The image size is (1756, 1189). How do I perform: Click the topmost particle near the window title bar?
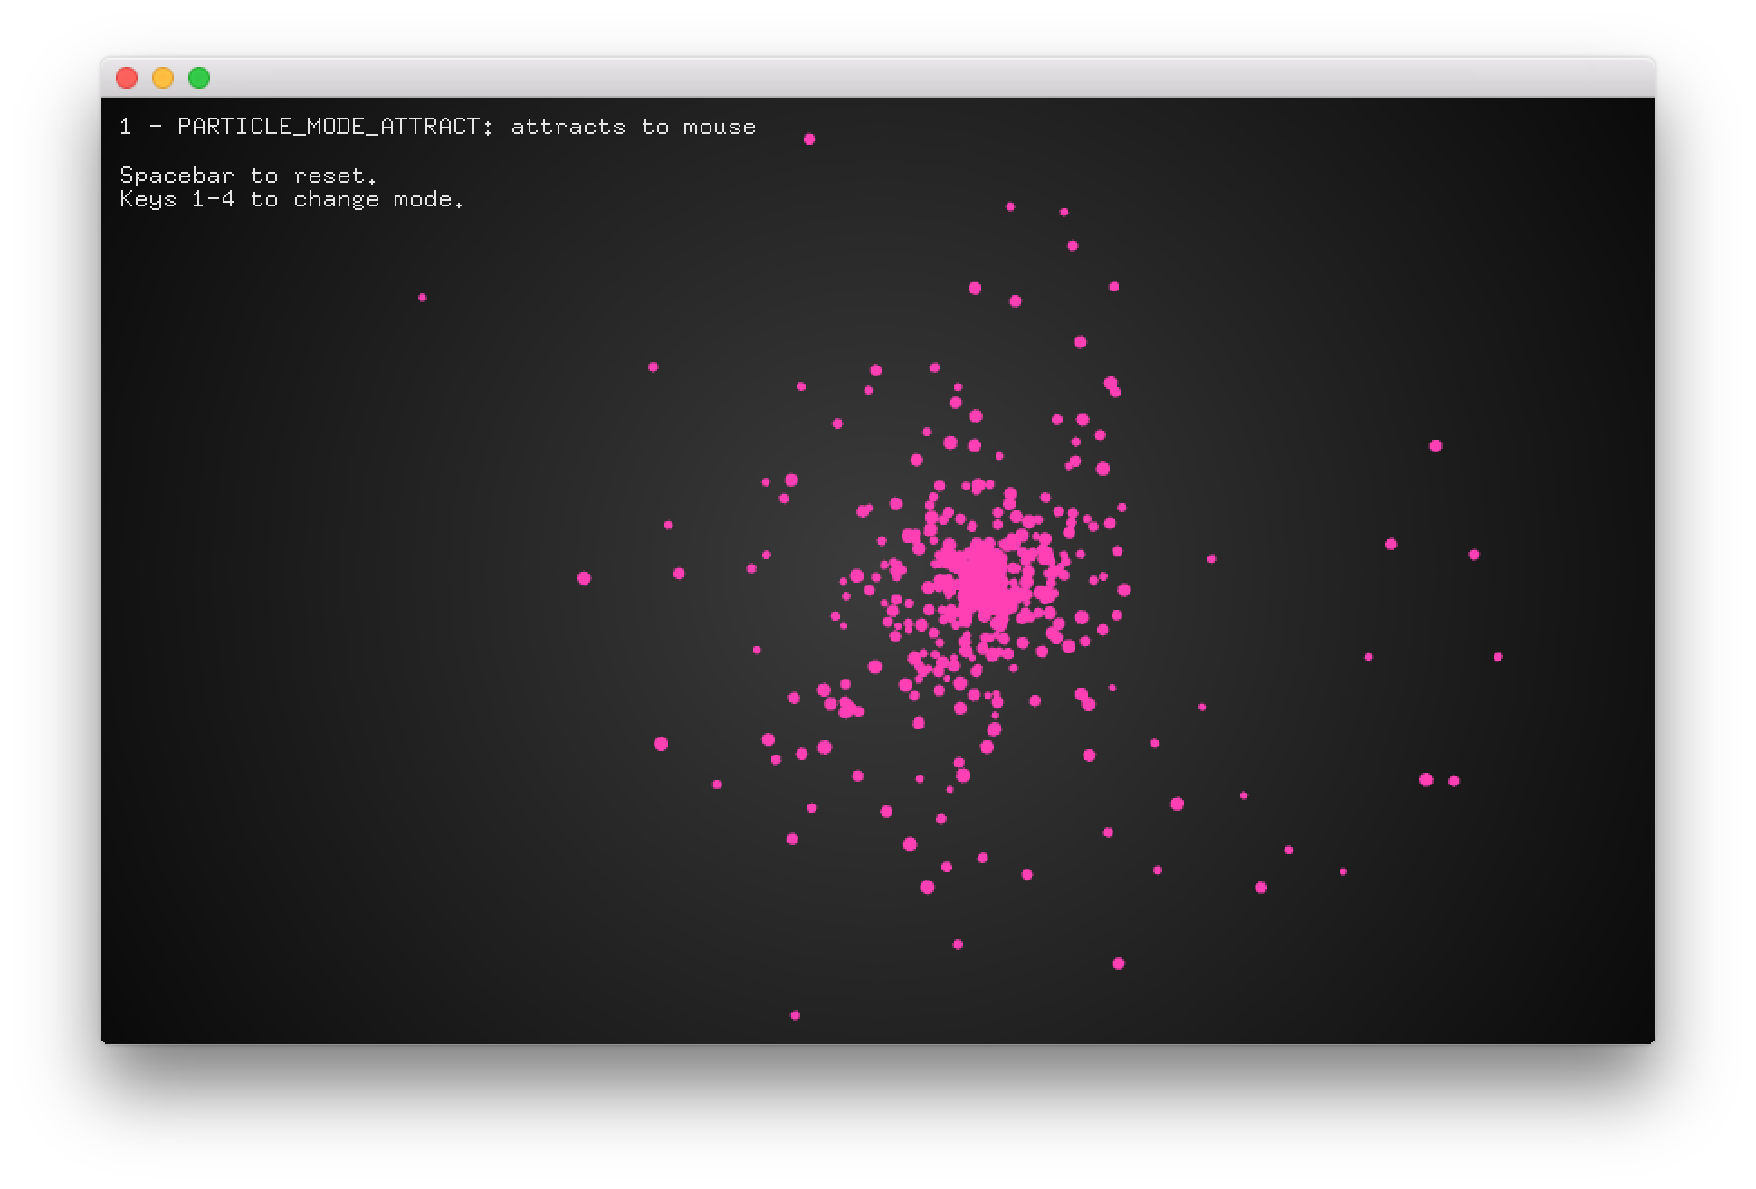[x=810, y=138]
